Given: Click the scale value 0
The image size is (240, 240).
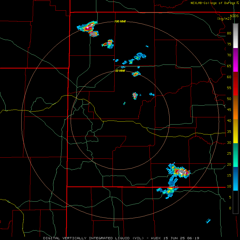Looking at the screenshot, I should (230, 208).
